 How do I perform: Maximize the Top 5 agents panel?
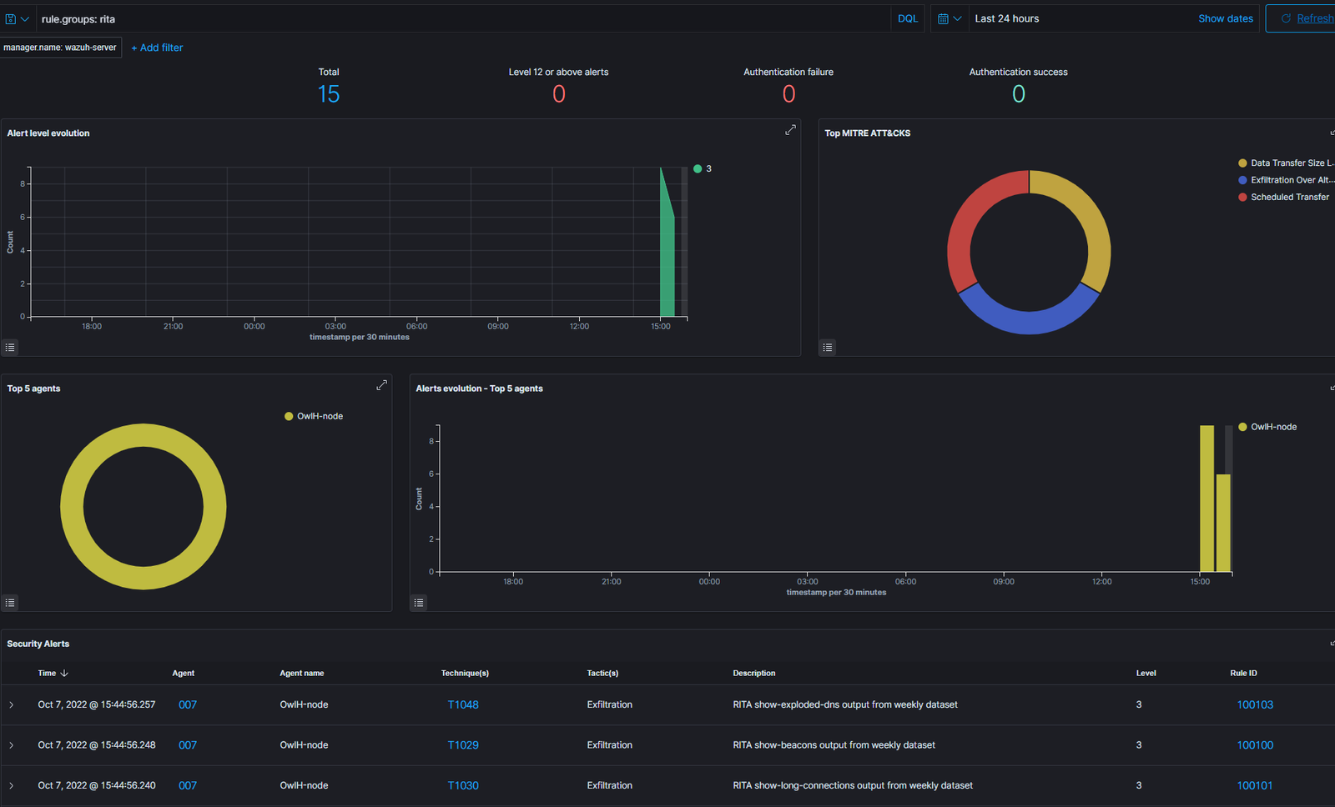(381, 385)
